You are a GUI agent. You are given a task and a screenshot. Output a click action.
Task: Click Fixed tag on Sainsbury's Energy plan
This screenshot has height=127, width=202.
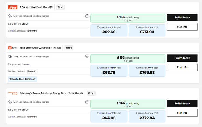[91, 93]
